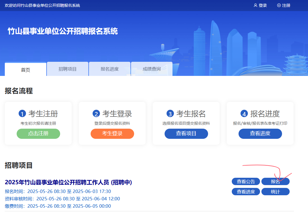Screen dimensions: 308x215
Task: Click the 招聘项目 section heading
Action: pyautogui.click(x=19, y=165)
